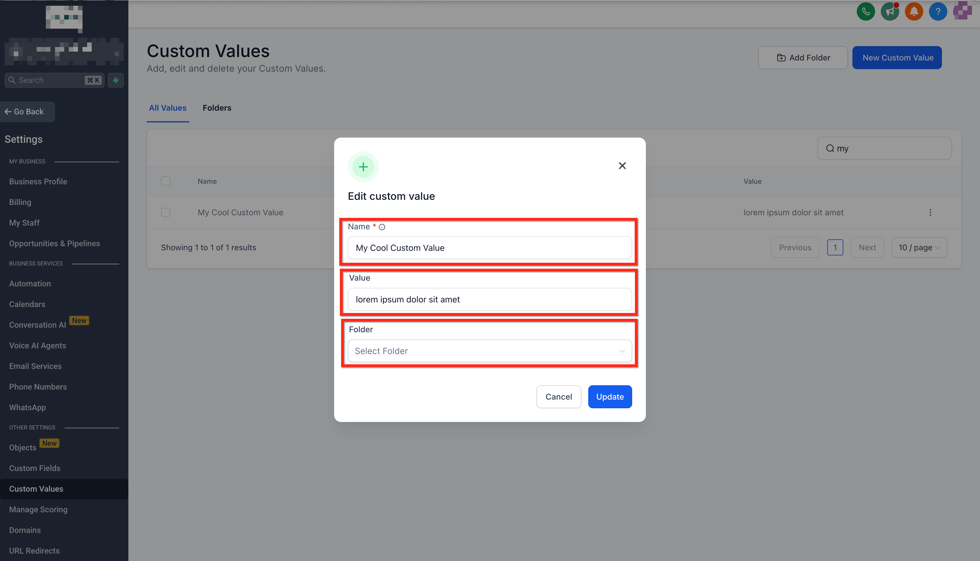This screenshot has width=980, height=561.
Task: Click into the Value text field
Action: 489,299
